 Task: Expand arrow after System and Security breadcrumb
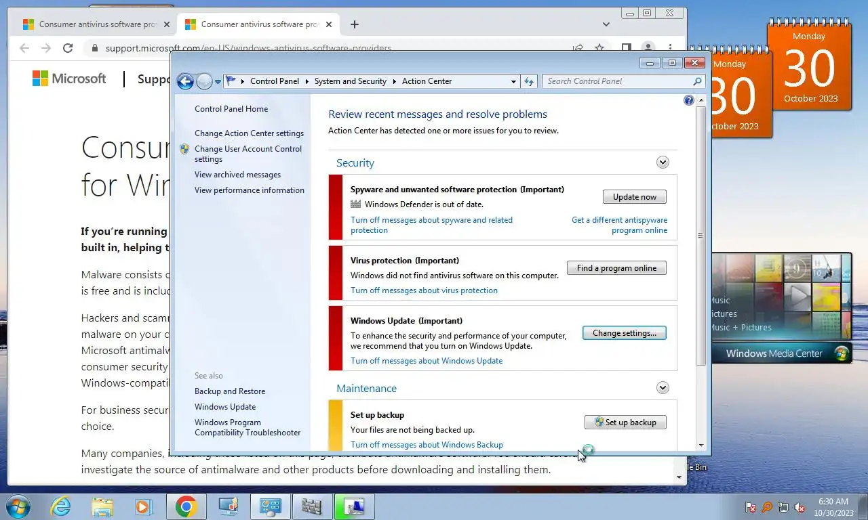(x=395, y=81)
